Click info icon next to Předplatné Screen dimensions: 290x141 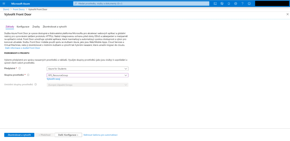(x=20, y=69)
